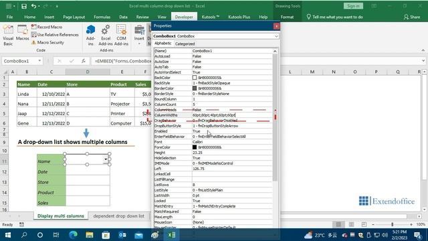Click the ComboBox1 dropdown arrow on the sheet
Viewport: 428px width, 241px height.
click(x=106, y=159)
